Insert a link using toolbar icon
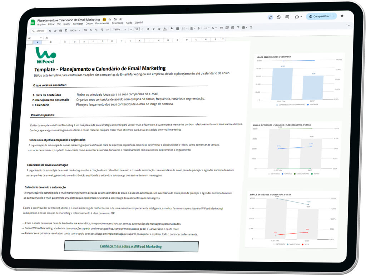 coord(222,28)
